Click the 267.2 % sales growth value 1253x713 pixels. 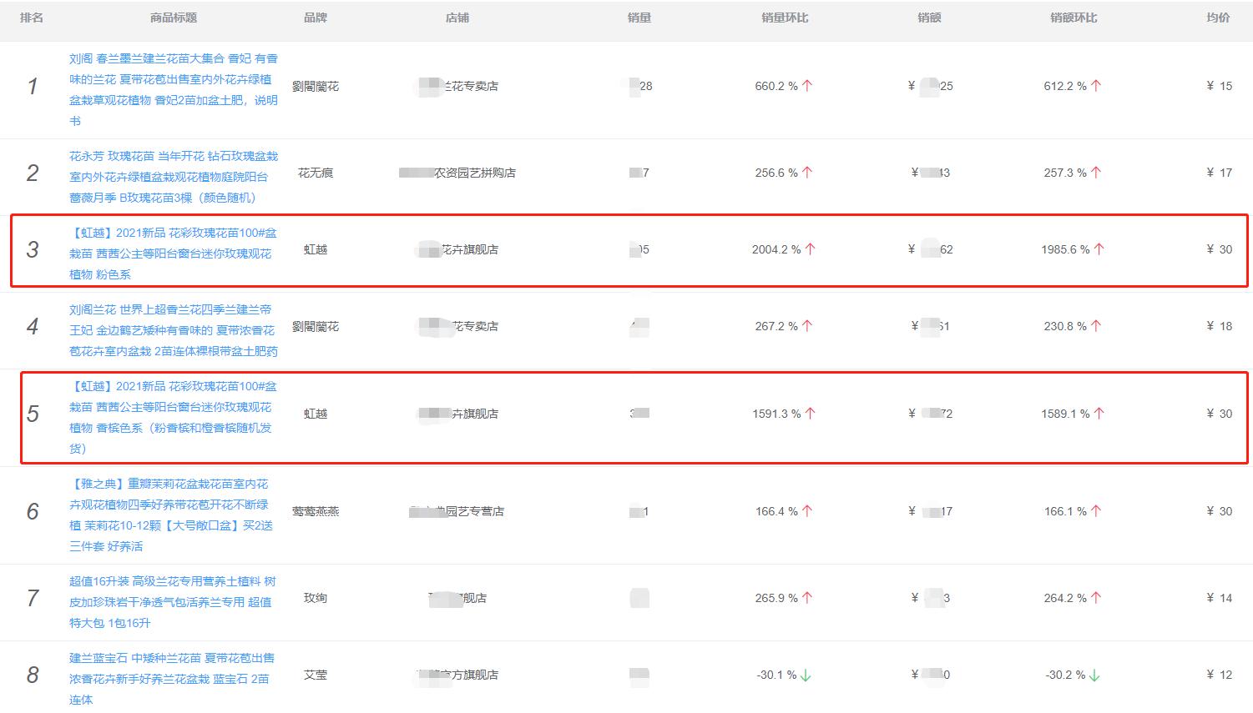[776, 326]
